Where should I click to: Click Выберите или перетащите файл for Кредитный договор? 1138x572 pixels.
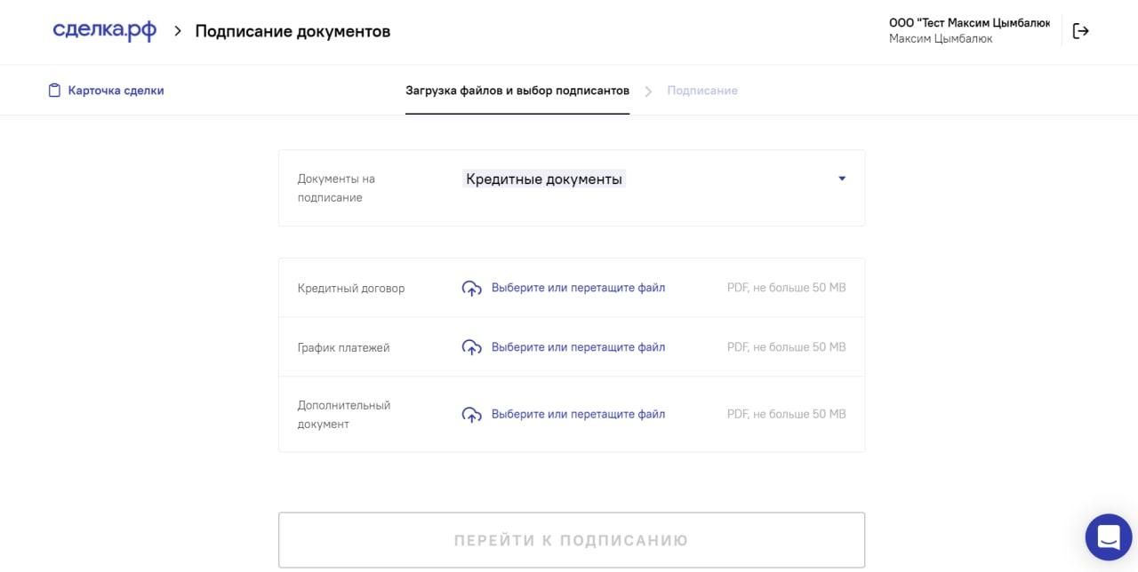[577, 287]
